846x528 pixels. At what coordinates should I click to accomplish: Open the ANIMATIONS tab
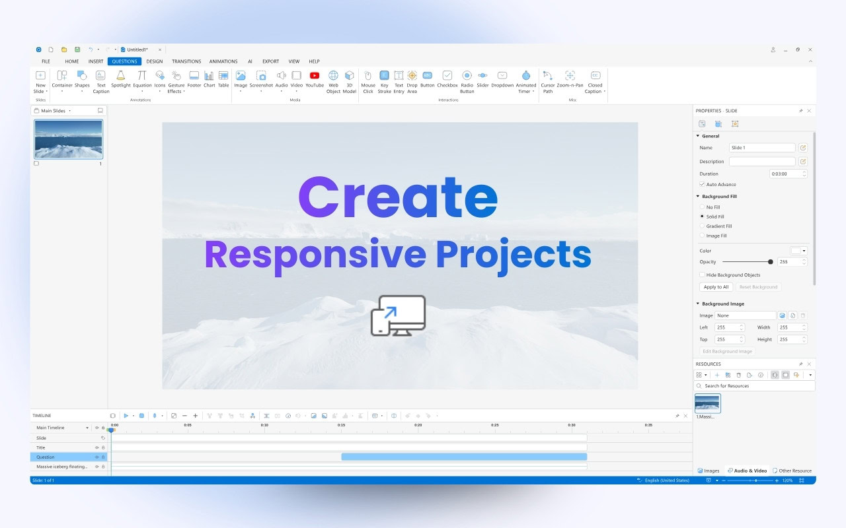(x=223, y=61)
